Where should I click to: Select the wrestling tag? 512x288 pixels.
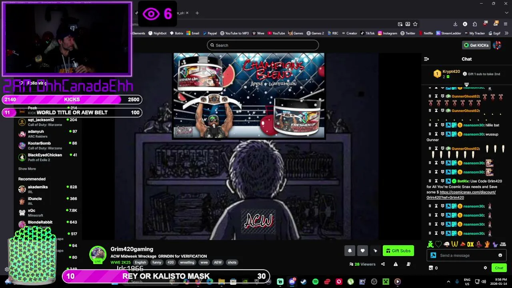[187, 262]
